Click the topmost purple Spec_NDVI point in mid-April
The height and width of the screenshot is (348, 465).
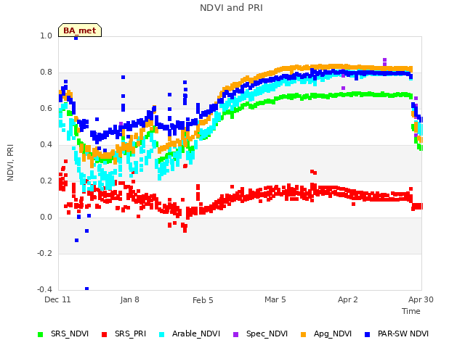point(384,59)
